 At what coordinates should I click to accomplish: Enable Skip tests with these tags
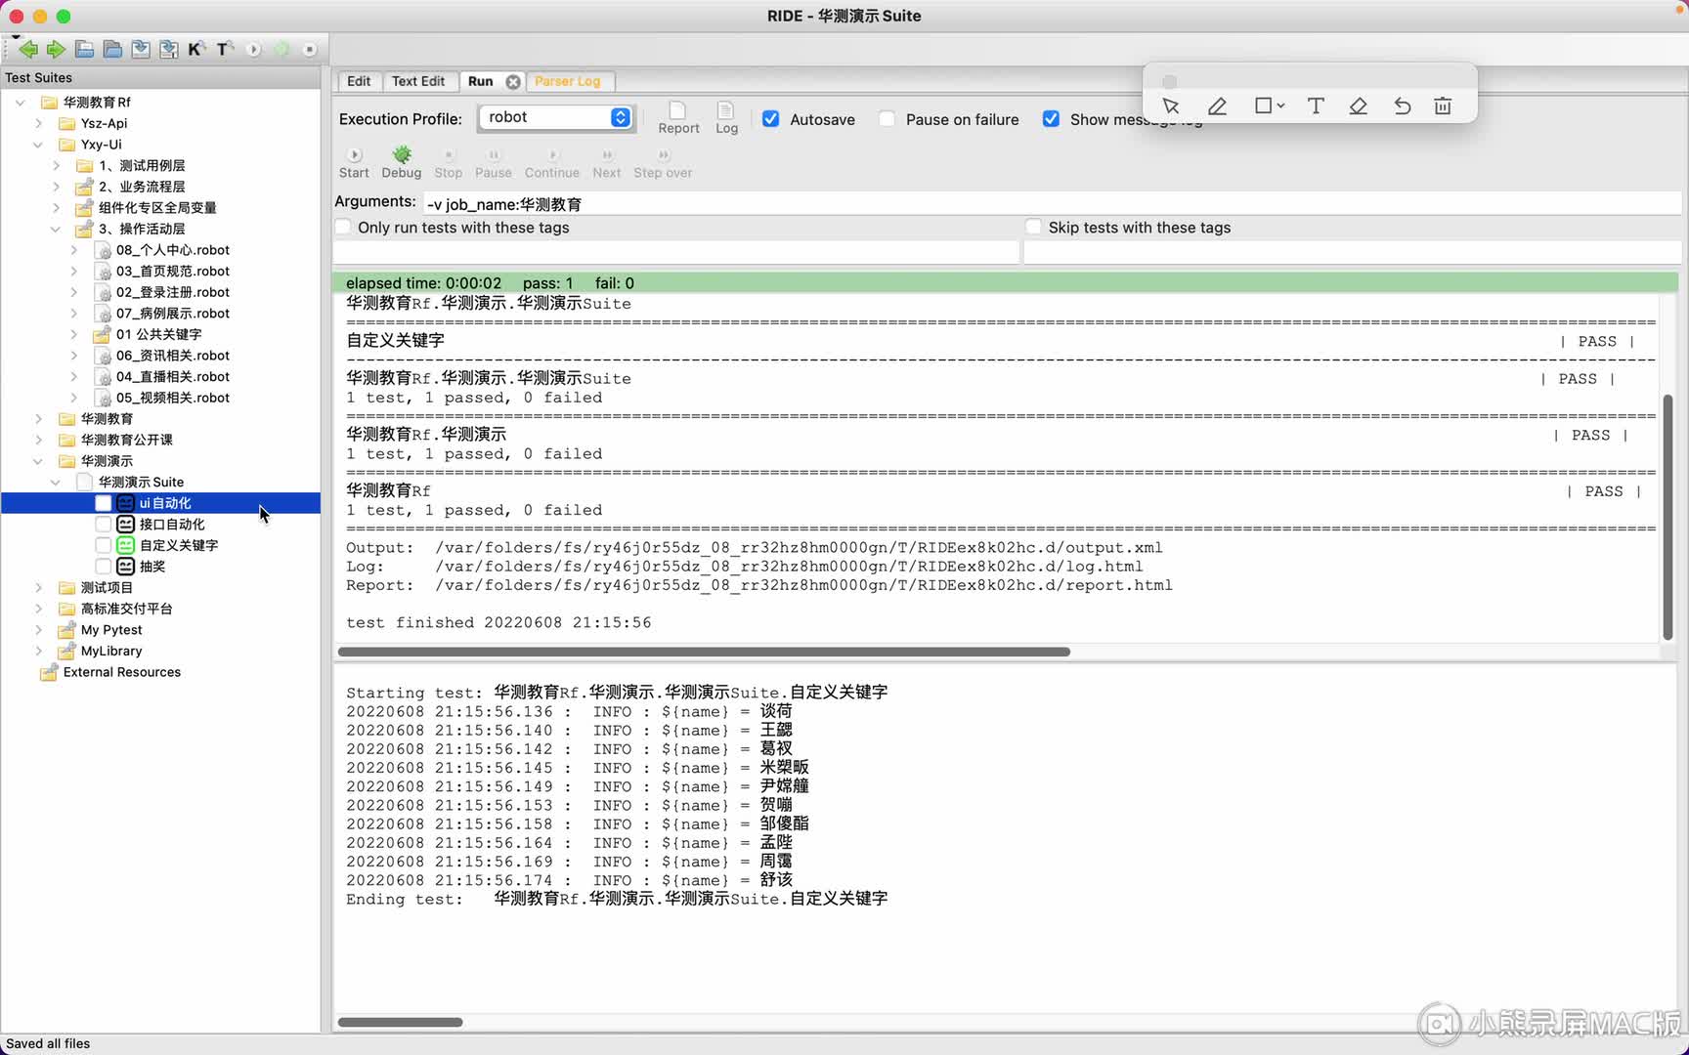point(1033,228)
